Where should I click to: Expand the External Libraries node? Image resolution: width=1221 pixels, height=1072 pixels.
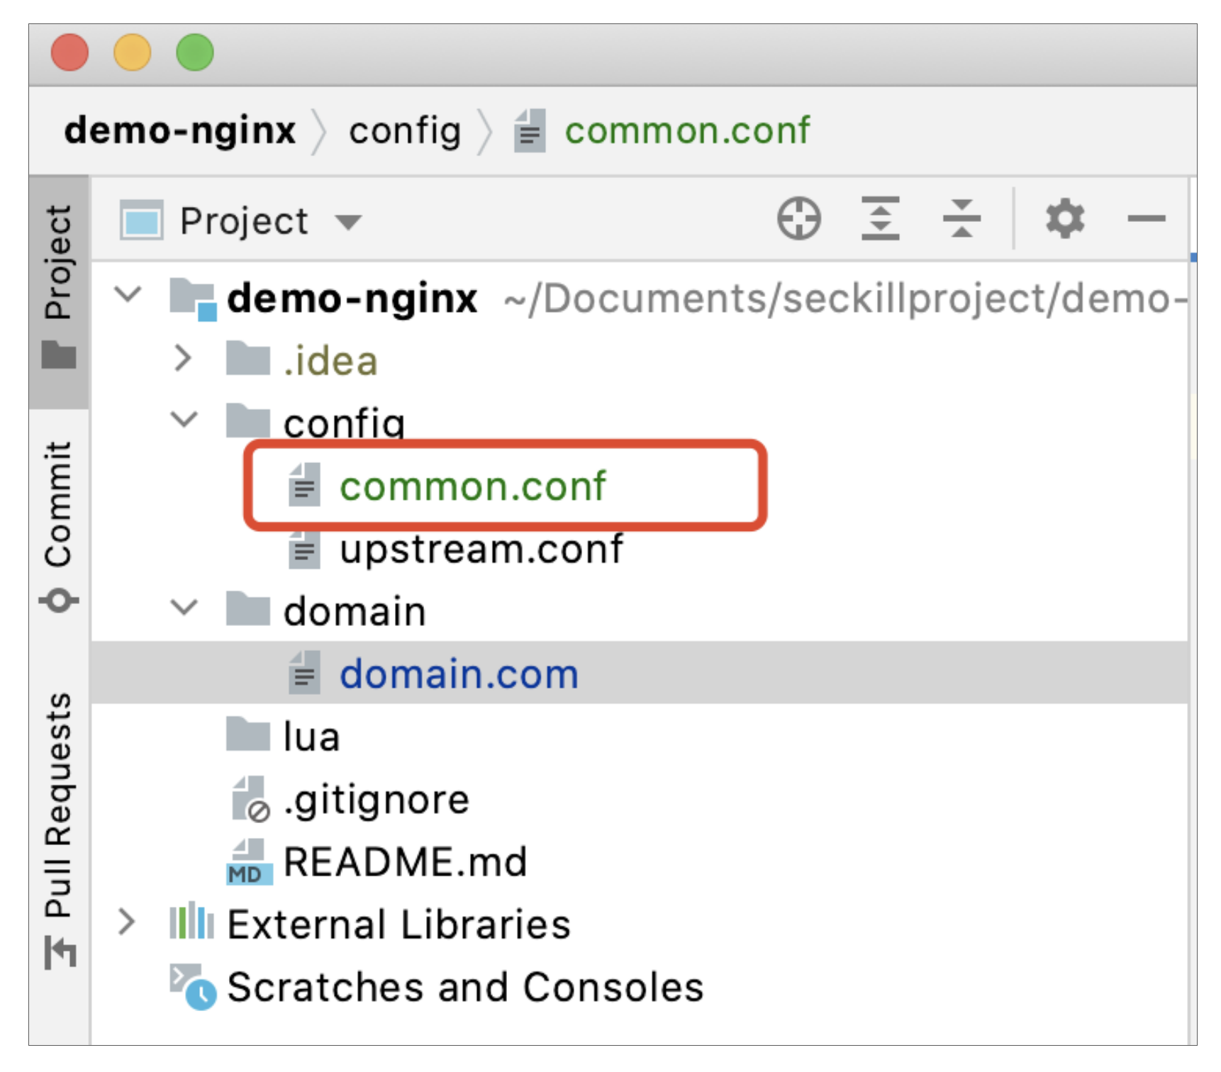click(x=127, y=923)
